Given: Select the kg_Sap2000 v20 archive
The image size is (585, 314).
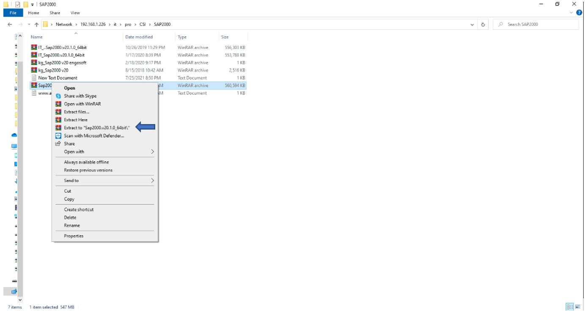Looking at the screenshot, I should point(53,70).
